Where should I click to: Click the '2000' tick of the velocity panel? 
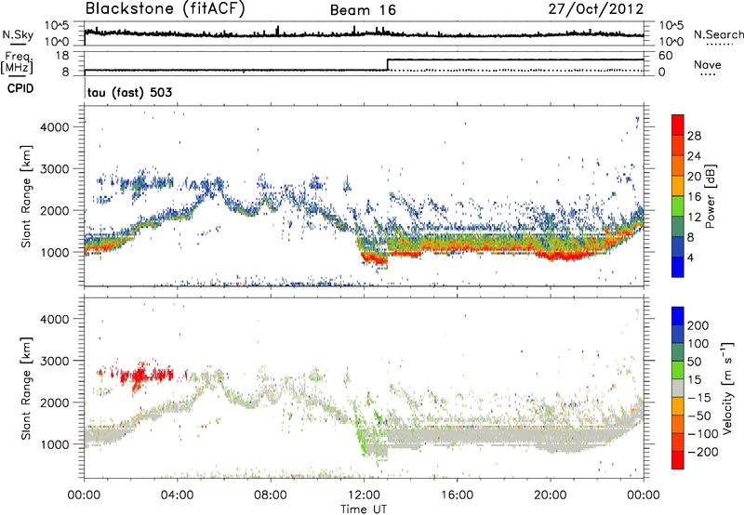54,403
